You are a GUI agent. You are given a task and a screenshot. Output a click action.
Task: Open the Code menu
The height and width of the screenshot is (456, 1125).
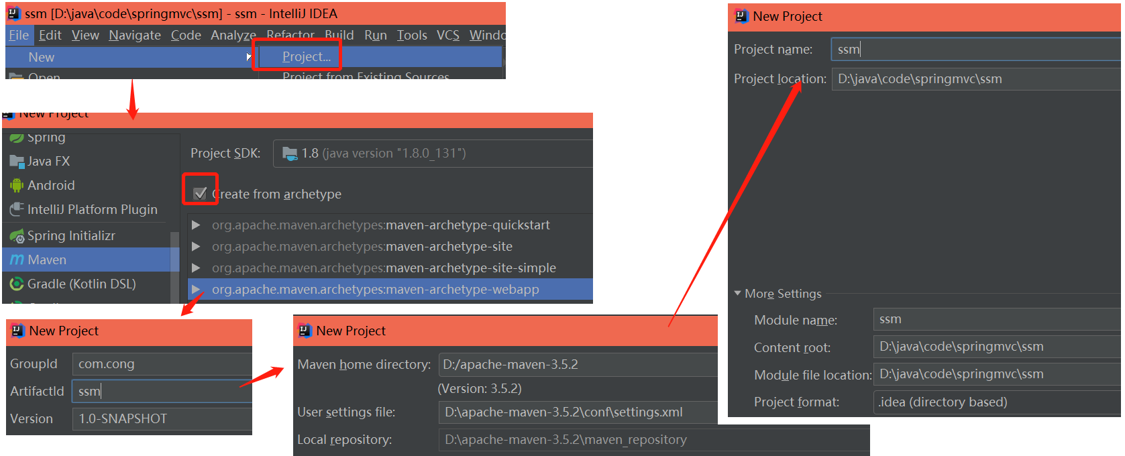[186, 36]
